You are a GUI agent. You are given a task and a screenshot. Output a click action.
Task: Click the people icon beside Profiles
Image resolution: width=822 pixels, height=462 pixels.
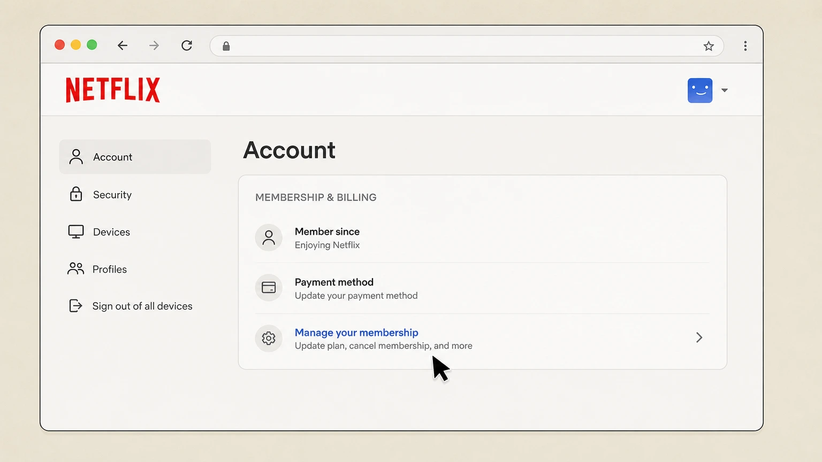pos(76,268)
